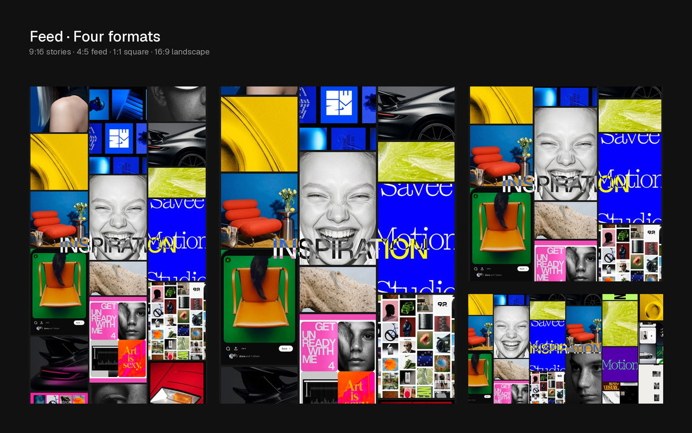Screen dimensions: 692x433
Task: Select the laughing face photo in the 4:5 feed mockup
Action: (x=338, y=209)
